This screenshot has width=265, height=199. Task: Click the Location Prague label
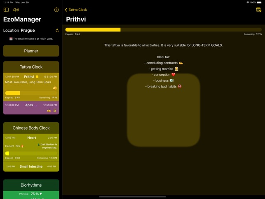pyautogui.click(x=19, y=30)
